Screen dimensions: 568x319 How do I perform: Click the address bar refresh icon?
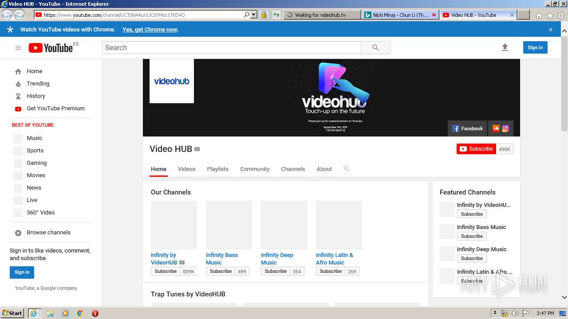tap(276, 15)
